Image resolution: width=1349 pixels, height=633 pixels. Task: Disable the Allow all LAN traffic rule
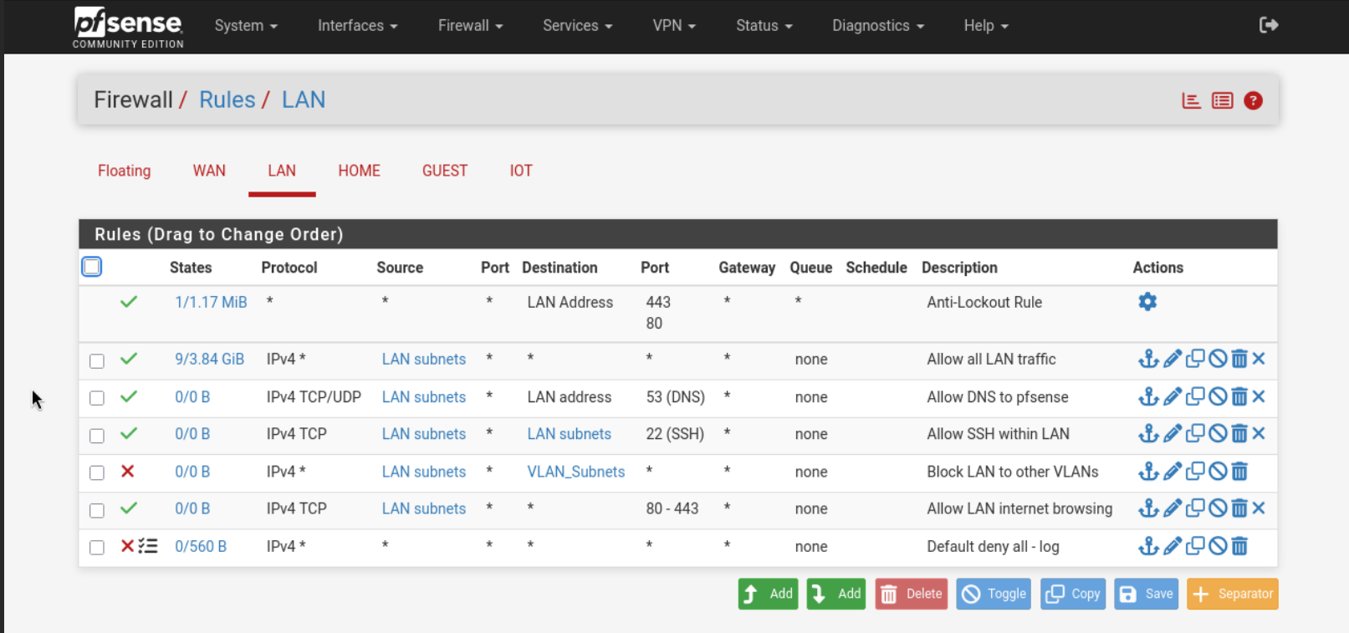[1218, 359]
